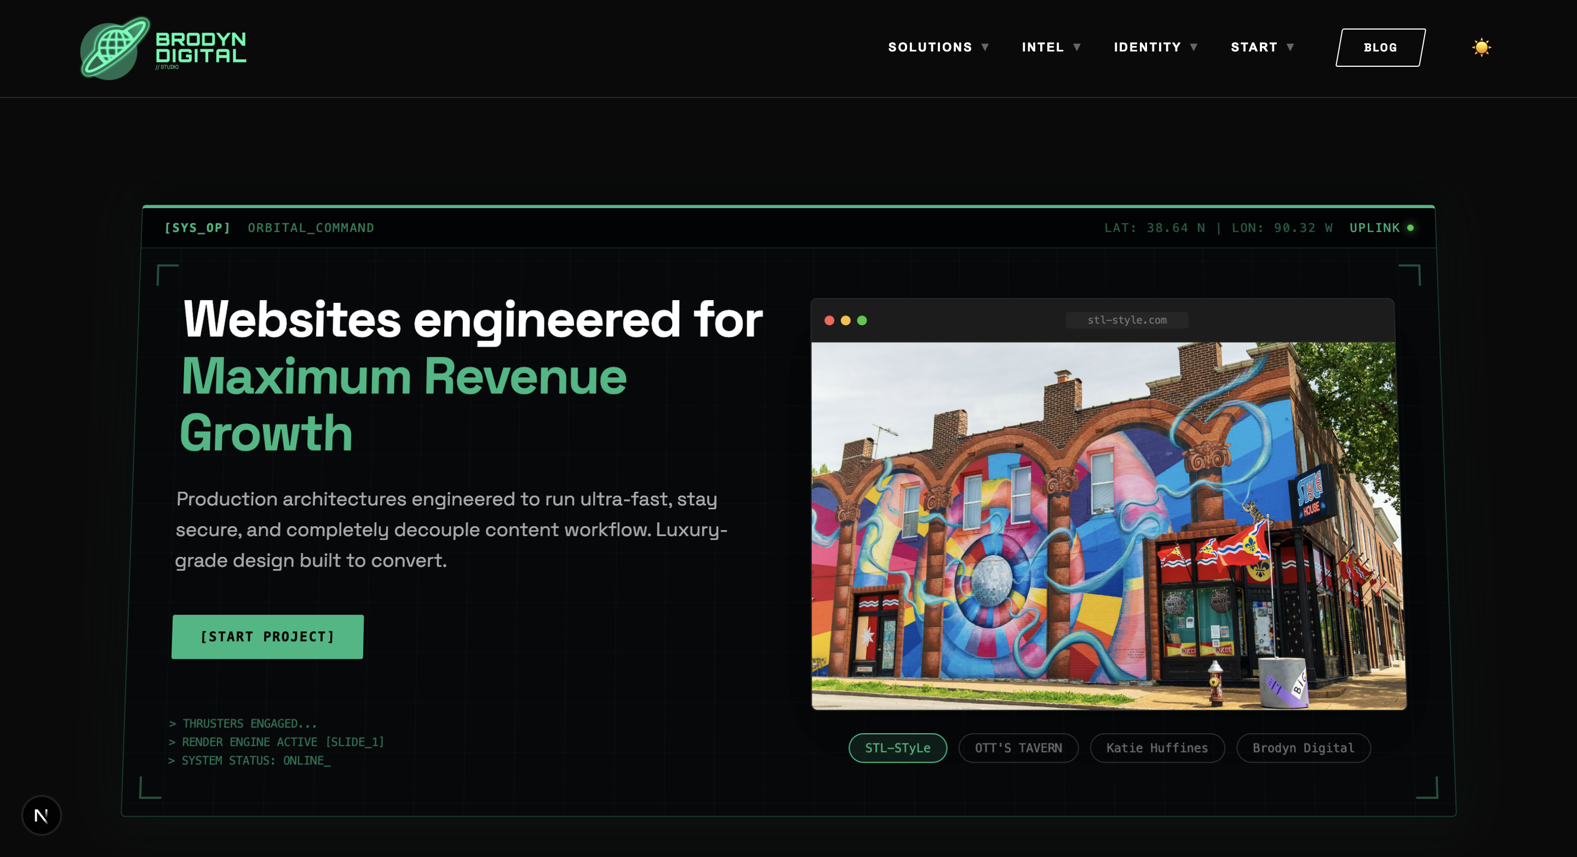Switch to the OTT'S TAVERN slide

[1018, 748]
